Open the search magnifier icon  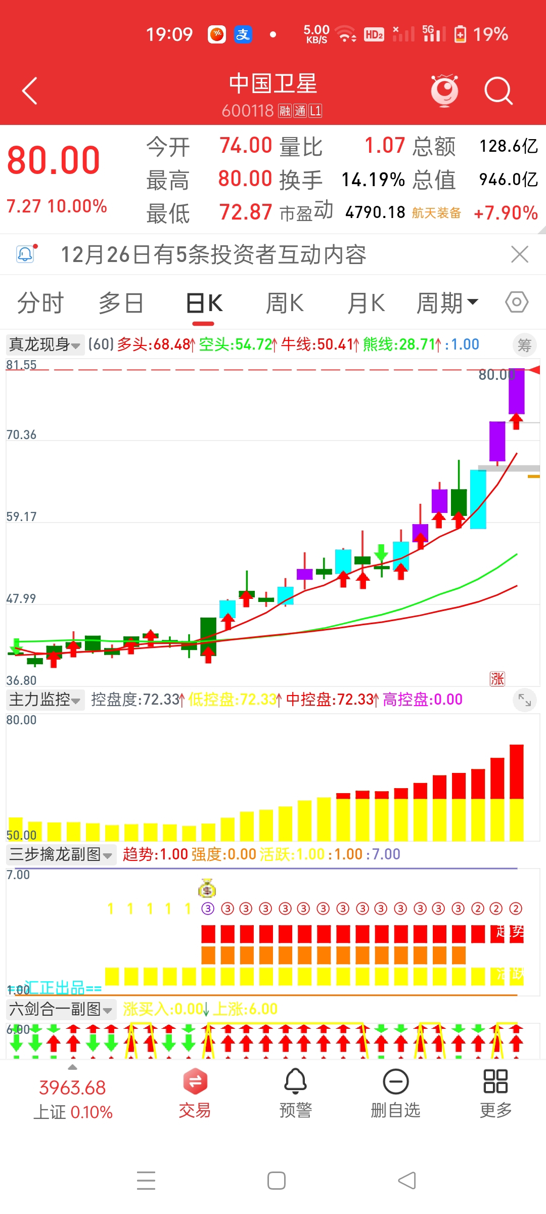coord(498,91)
